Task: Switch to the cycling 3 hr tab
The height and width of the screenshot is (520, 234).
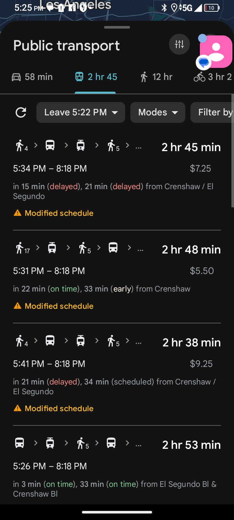Action: 213,77
